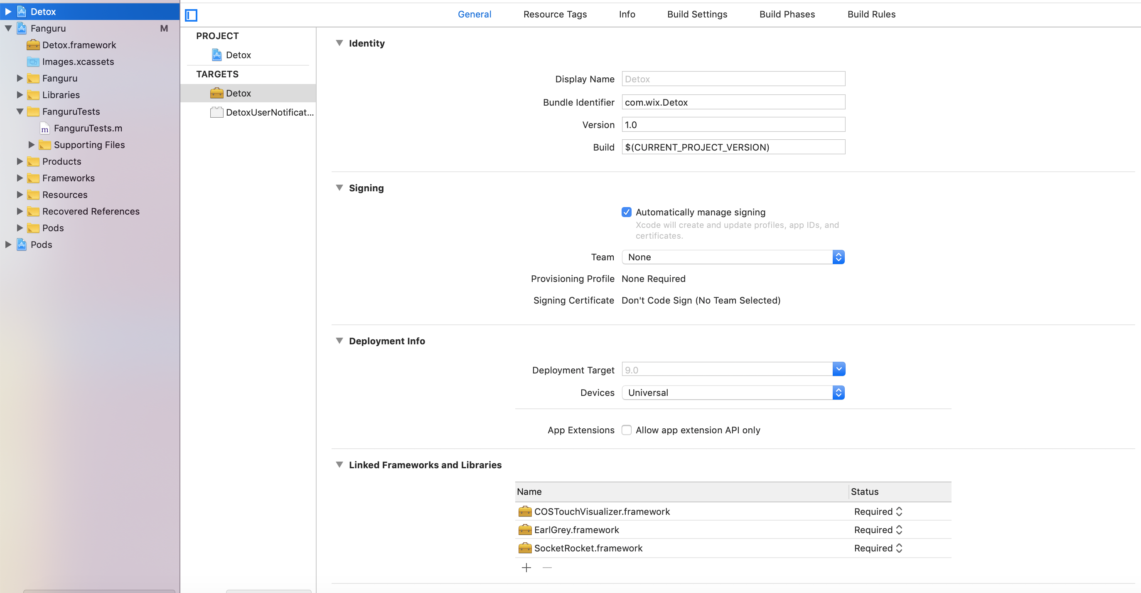Expand the Products group triangle
The width and height of the screenshot is (1141, 593).
[20, 161]
